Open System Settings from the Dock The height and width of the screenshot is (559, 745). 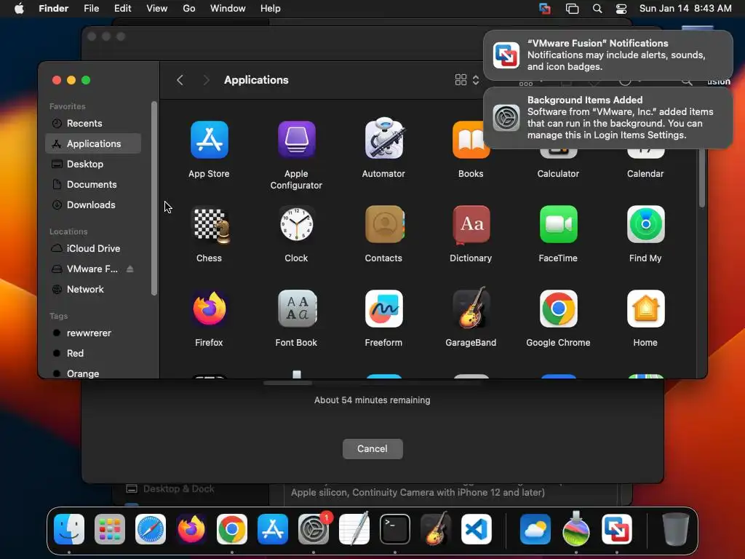[x=314, y=529]
